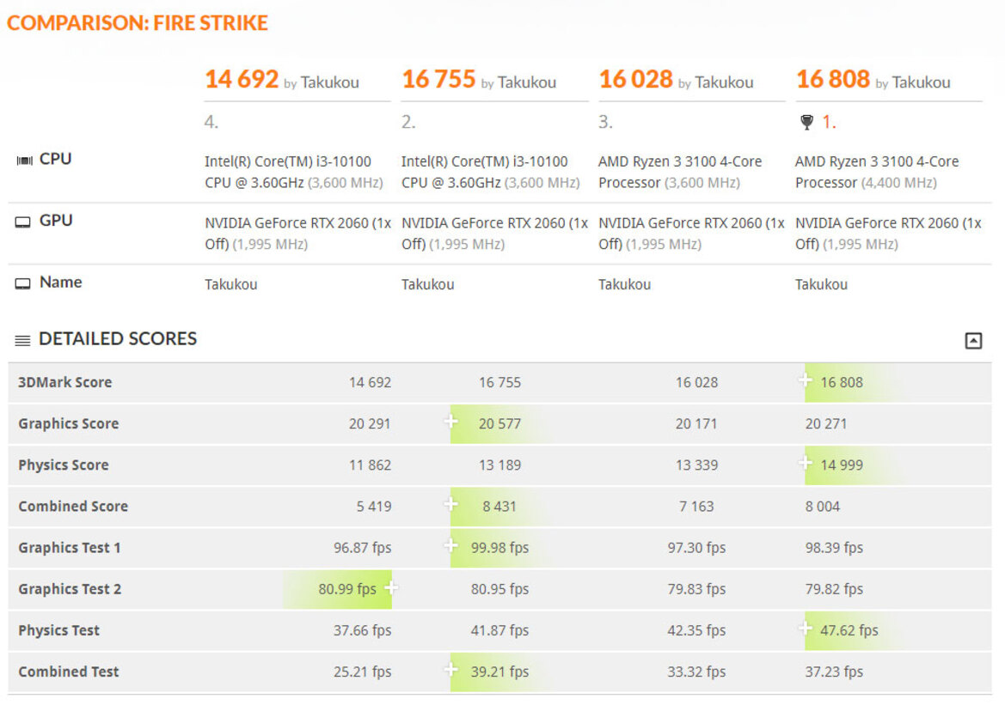
Task: Click the 8 004 combined score value
Action: pos(823,507)
